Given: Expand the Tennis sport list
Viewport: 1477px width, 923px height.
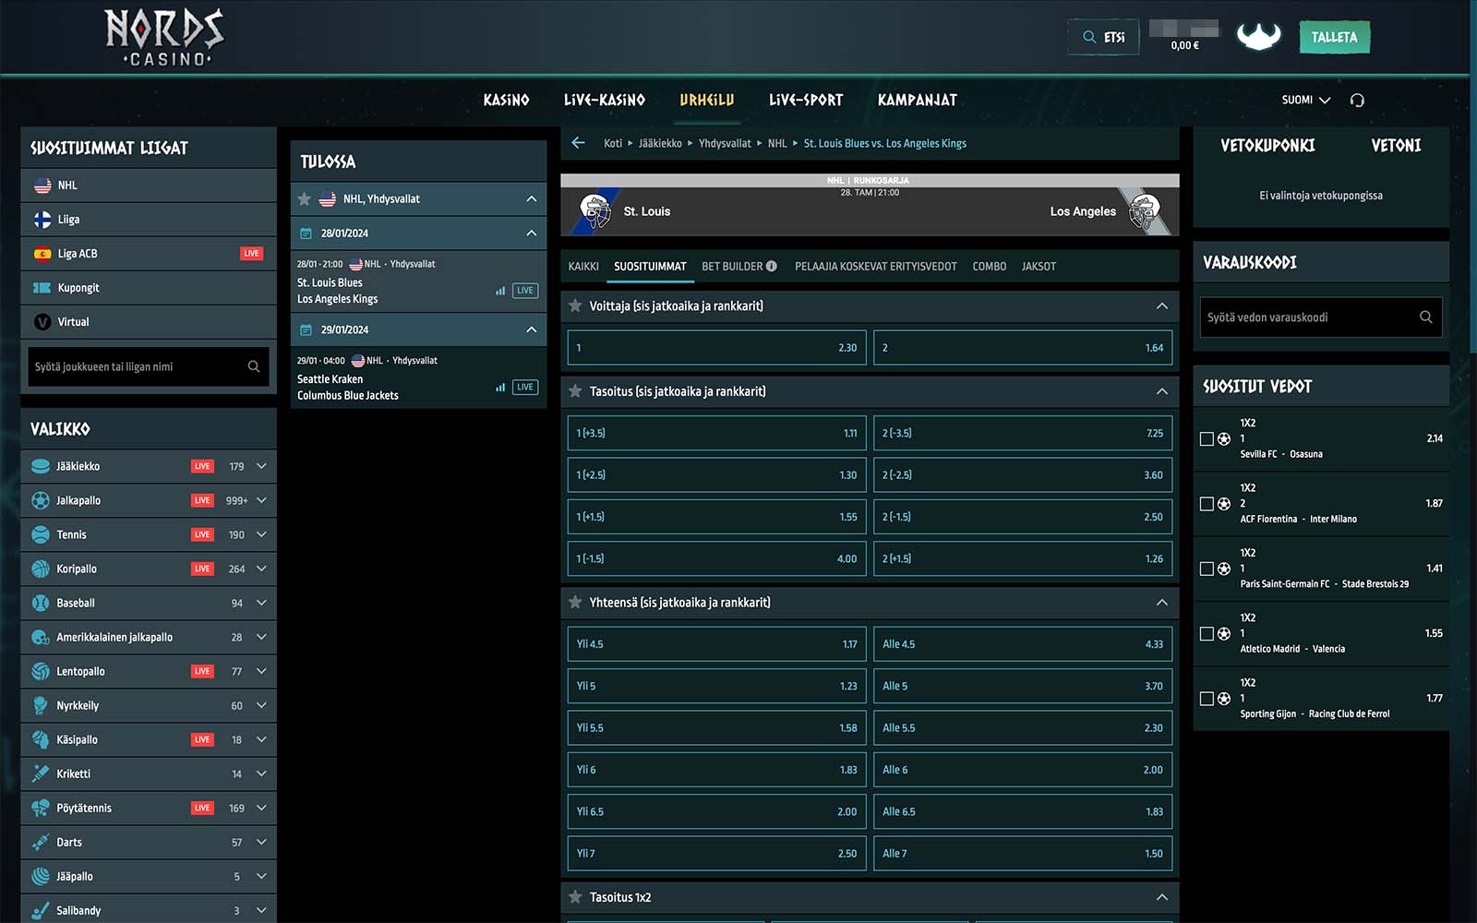Looking at the screenshot, I should [x=261, y=534].
